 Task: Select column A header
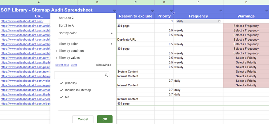coord(39,2)
